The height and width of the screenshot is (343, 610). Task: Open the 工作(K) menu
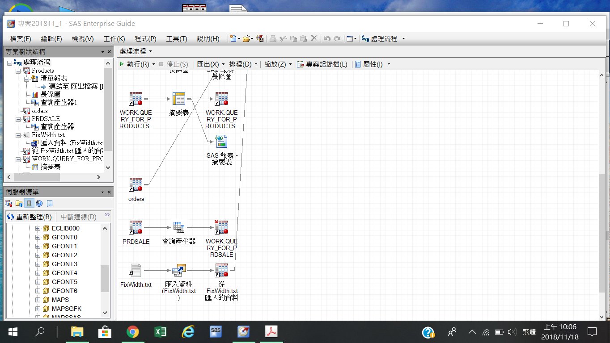(x=114, y=39)
